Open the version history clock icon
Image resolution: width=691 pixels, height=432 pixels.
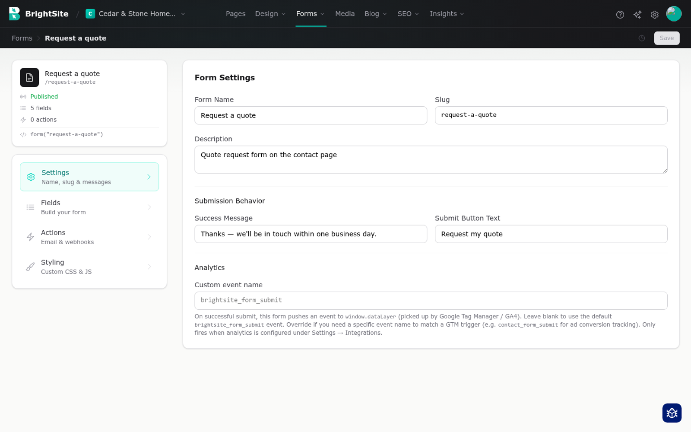(x=642, y=38)
